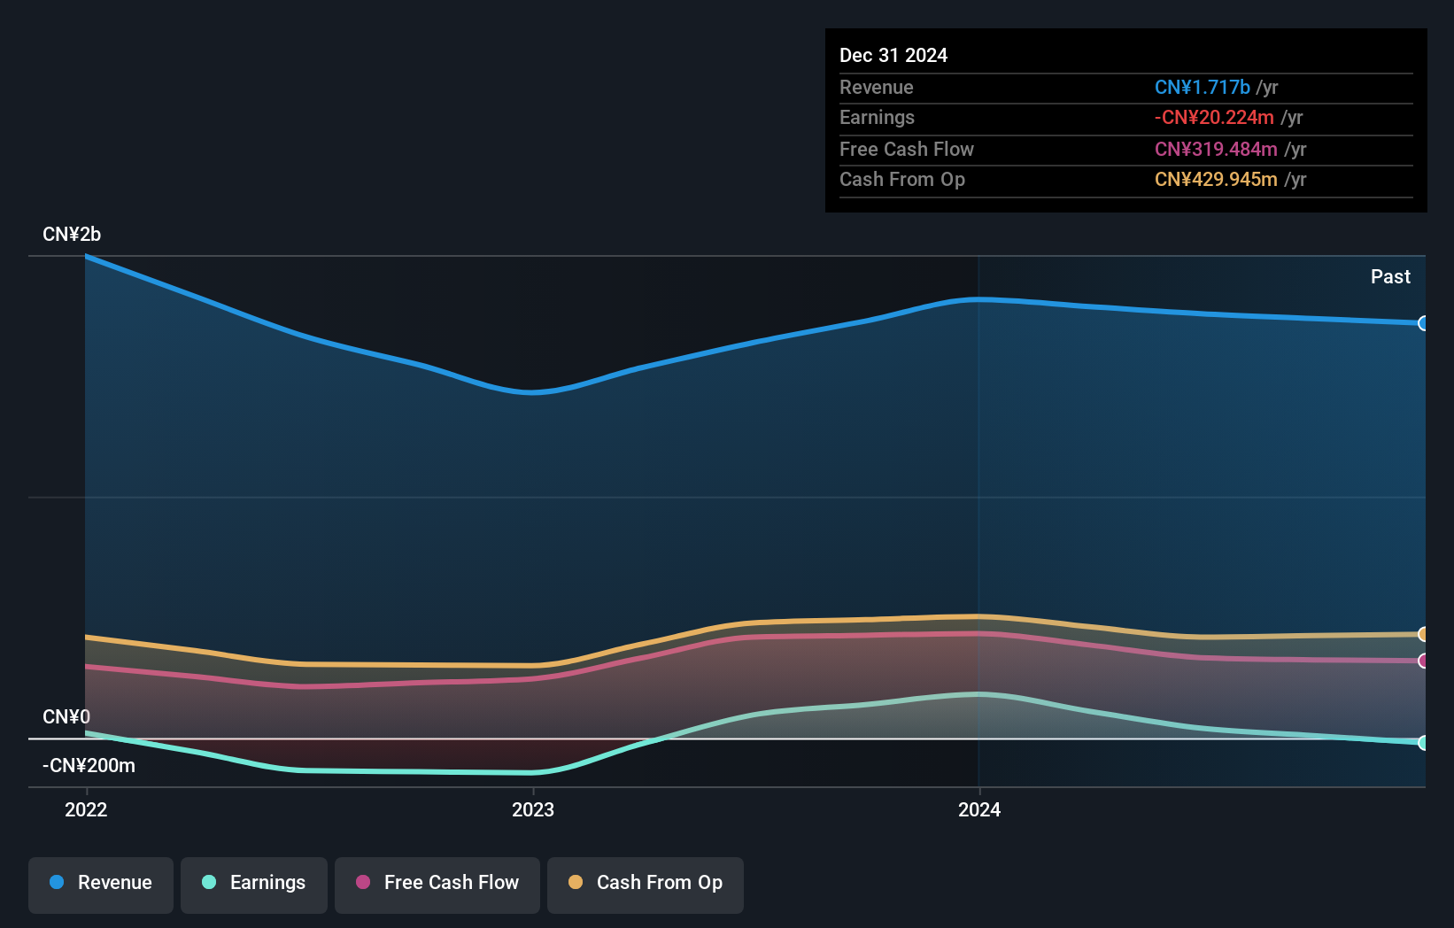The image size is (1454, 928).
Task: Select the Earnings endpoint marker at chart edge
Action: tap(1423, 744)
